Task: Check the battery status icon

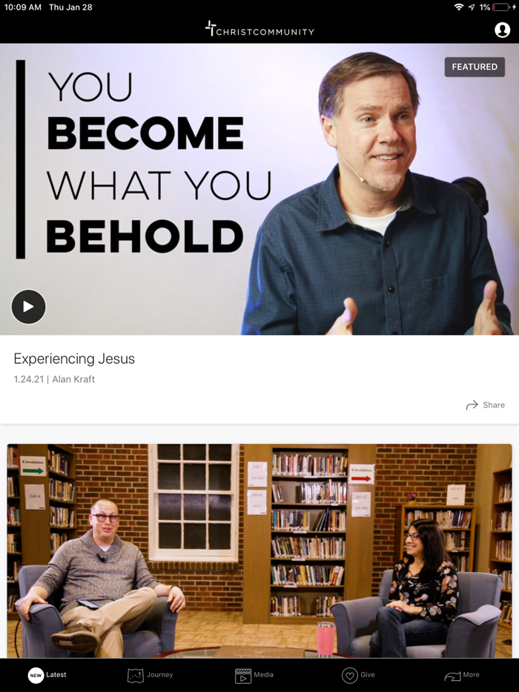Action: (x=501, y=7)
